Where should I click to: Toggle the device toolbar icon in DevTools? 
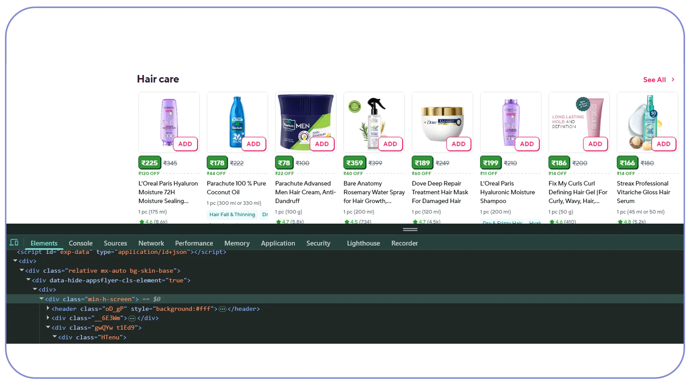[14, 242]
